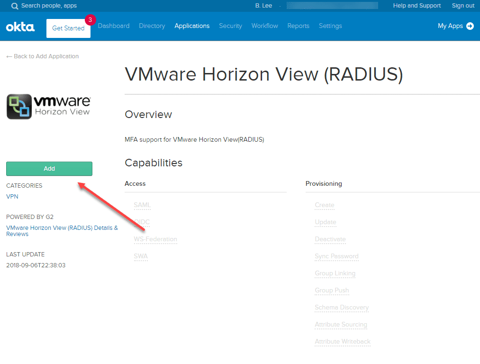Click the Group Push capability
The height and width of the screenshot is (364, 480).
[332, 291]
